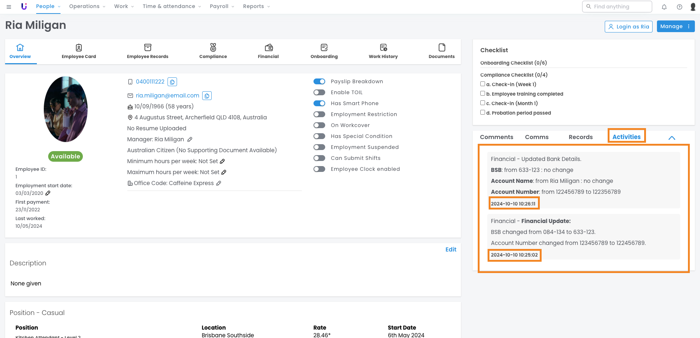
Task: Click Login as Ria button
Action: [x=628, y=27]
